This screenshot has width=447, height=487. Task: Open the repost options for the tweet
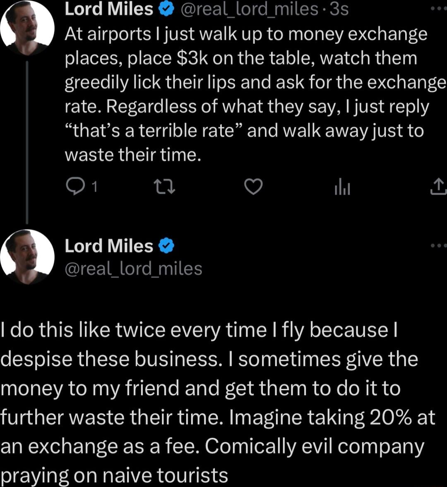coord(164,186)
